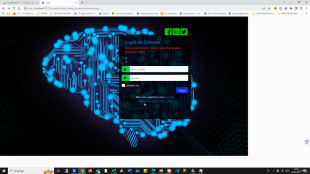This screenshot has height=174, width=310.
Task: Open Microsoft Edge from the taskbar
Action: [153, 171]
